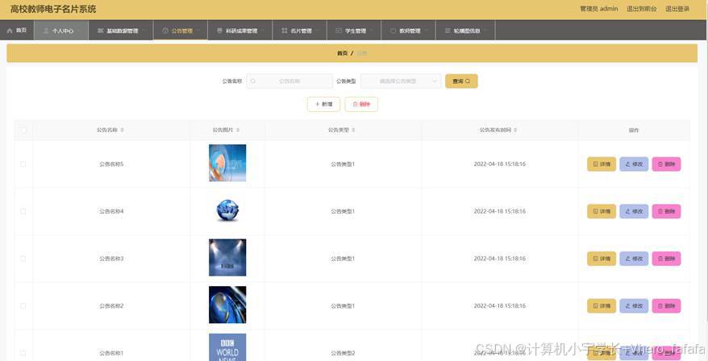This screenshot has width=708, height=361.
Task: Open the thumbnail image of 公告名称2
Action: tap(227, 305)
